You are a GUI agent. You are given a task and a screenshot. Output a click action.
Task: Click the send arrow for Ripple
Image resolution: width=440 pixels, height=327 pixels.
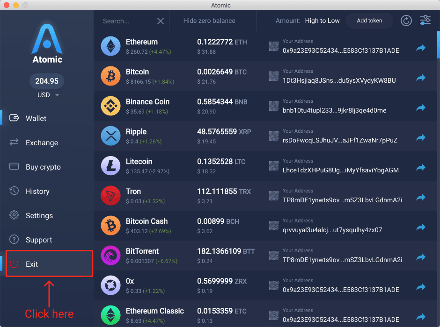click(421, 137)
